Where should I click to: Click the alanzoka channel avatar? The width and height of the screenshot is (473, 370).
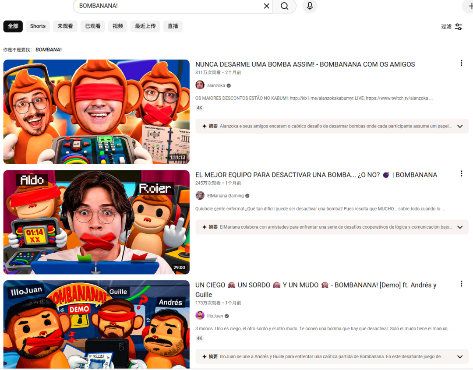pyautogui.click(x=200, y=85)
